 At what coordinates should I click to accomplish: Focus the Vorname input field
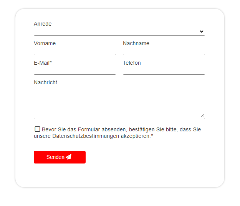75,51
